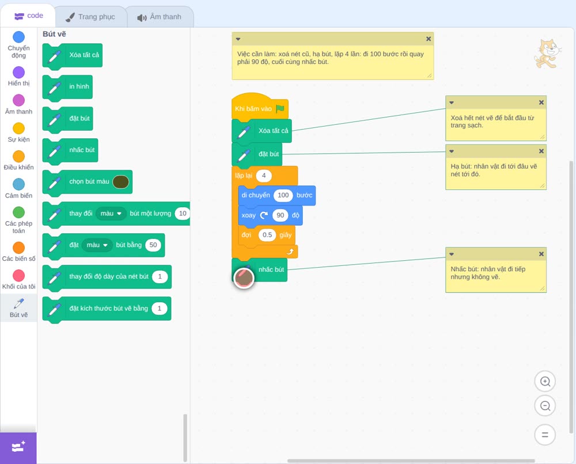
Task: Select the Chuyển động category circle
Action: pyautogui.click(x=19, y=37)
